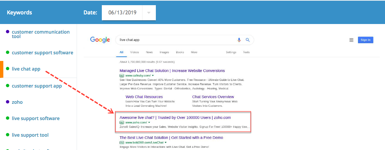The width and height of the screenshot is (385, 150).
Task: Switch to the News tab
Action: click(149, 52)
